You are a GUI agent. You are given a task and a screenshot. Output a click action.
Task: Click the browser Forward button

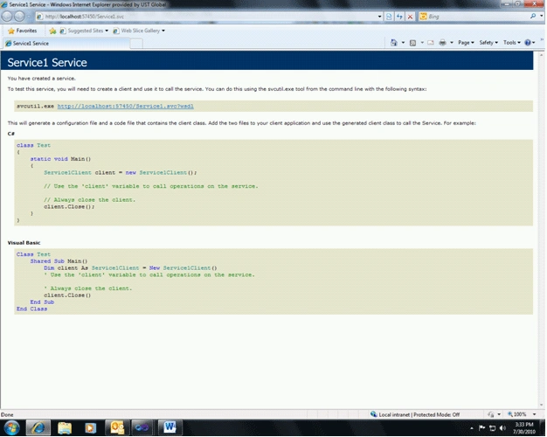19,16
